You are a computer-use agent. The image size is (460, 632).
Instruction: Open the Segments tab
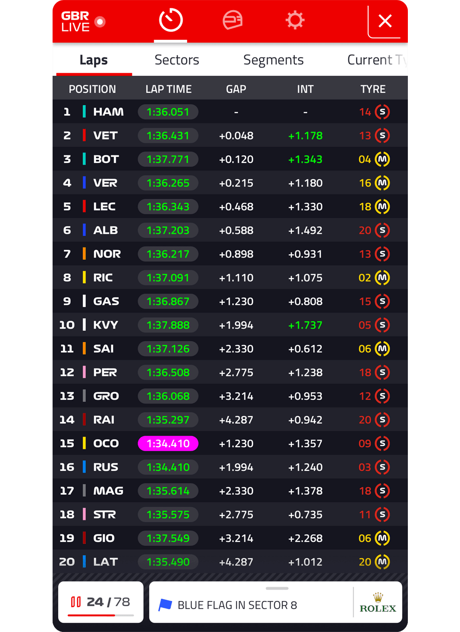[x=273, y=60]
